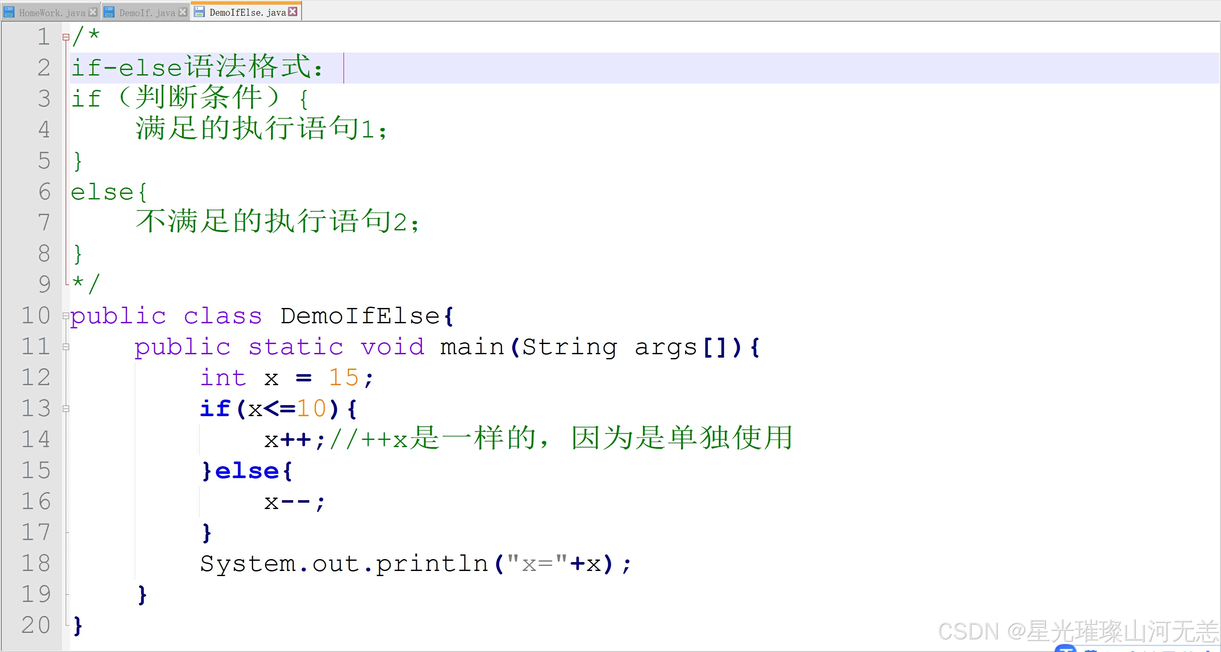Image resolution: width=1221 pixels, height=652 pixels.
Task: Close the DemoIfElse.java tab
Action: click(293, 11)
